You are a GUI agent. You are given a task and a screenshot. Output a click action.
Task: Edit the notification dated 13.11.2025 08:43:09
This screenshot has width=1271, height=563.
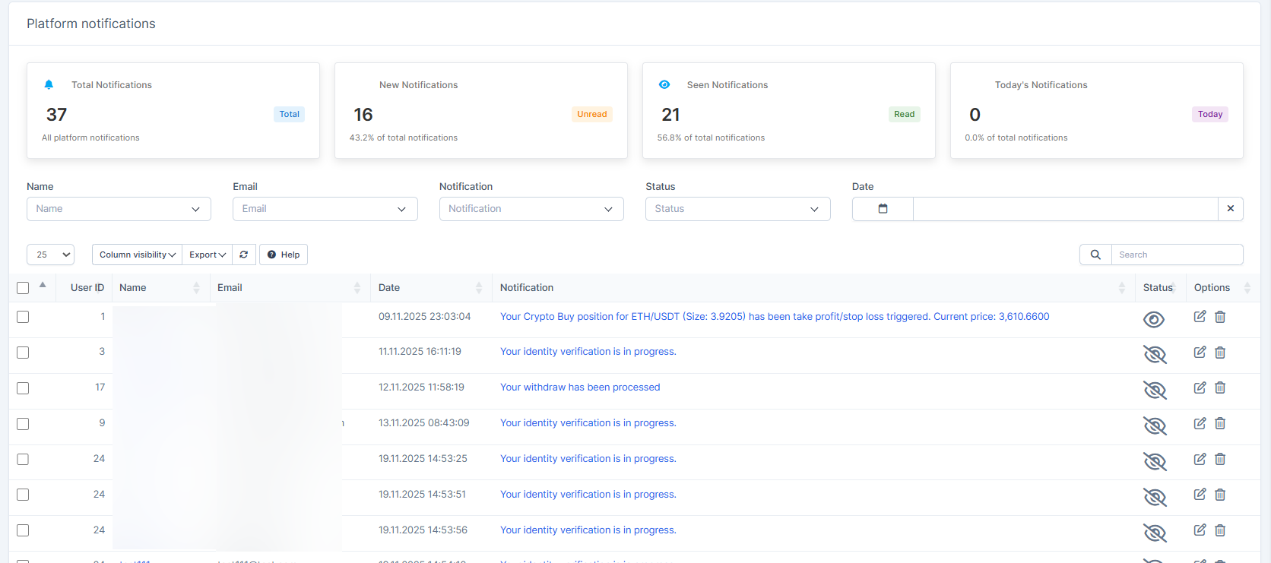point(1200,423)
